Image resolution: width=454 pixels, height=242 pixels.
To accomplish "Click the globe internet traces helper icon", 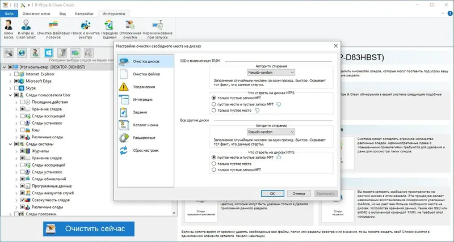I will 22,53.
